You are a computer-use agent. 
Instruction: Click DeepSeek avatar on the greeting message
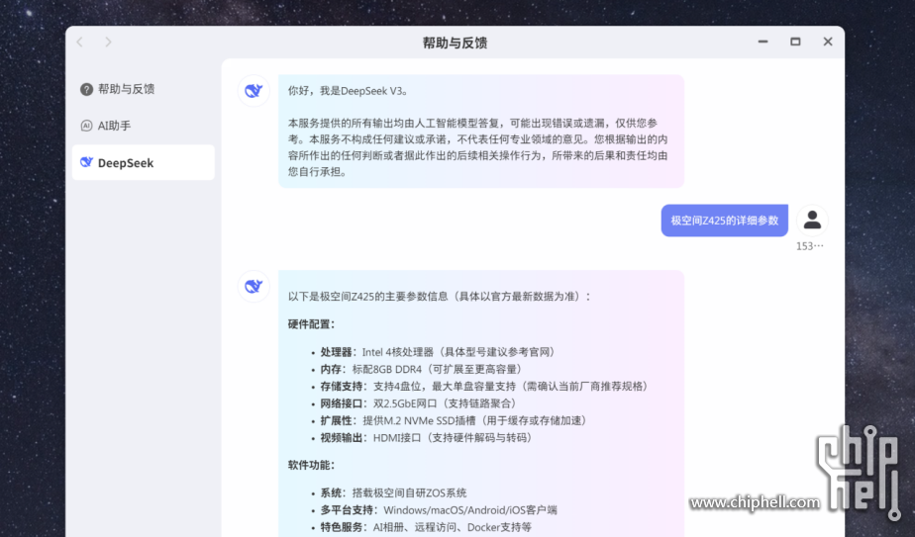pos(254,91)
